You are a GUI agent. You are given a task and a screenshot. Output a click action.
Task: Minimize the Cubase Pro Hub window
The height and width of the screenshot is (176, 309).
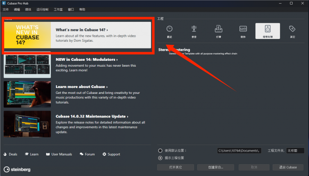coord(280,3)
